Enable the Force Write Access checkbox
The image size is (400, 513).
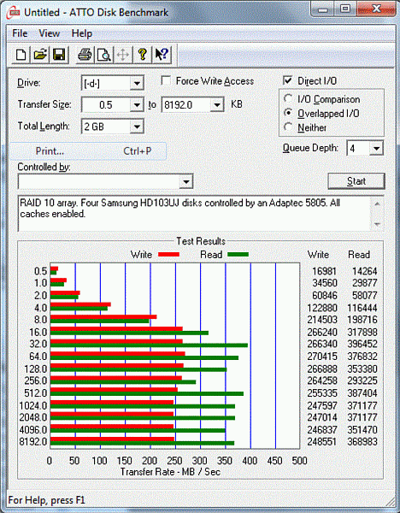(x=166, y=81)
